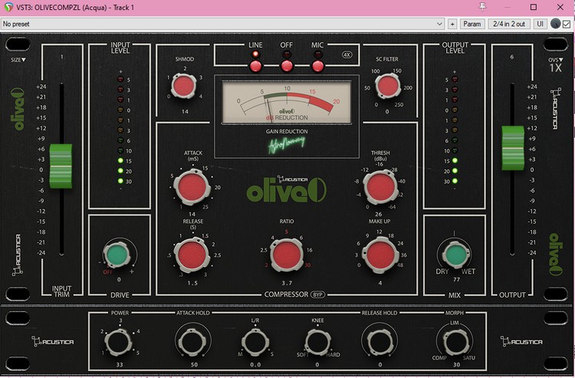
Task: Select the MIC mode red button
Action: 317,67
